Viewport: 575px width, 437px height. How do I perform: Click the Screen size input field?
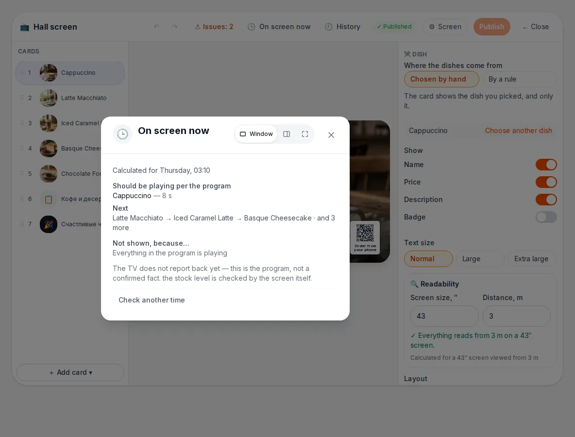[444, 316]
